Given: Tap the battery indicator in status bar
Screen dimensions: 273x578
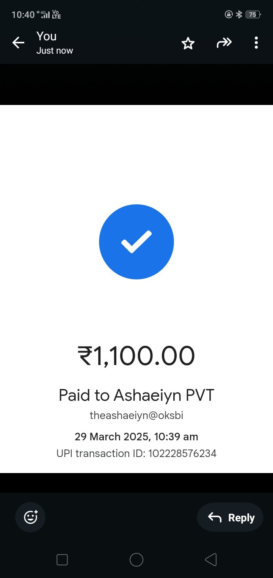Looking at the screenshot, I should point(253,14).
